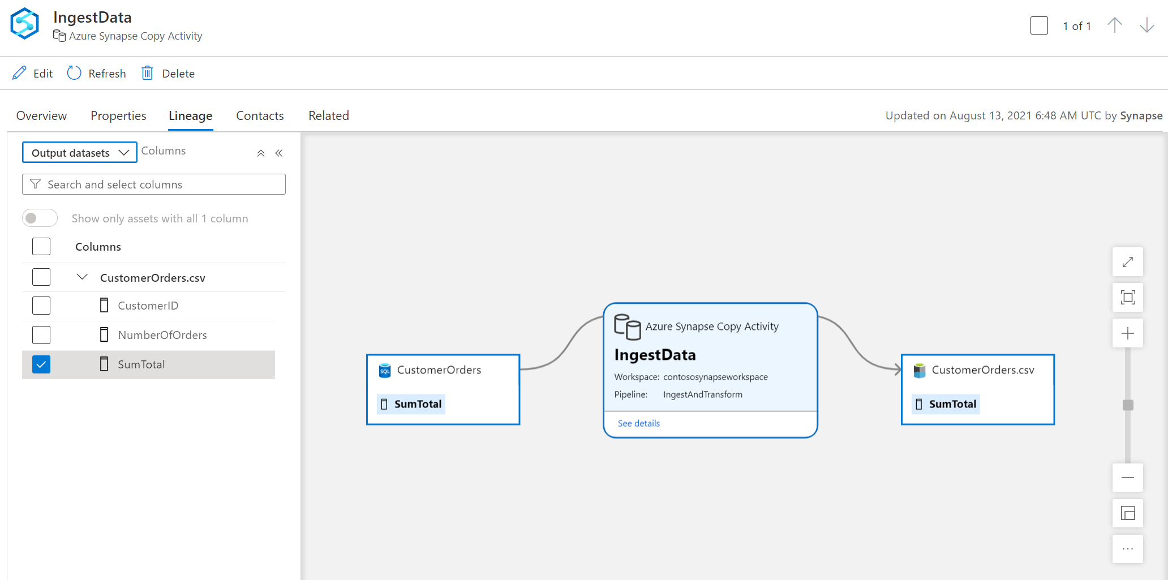Zoom in on lineage canvas

click(1128, 333)
